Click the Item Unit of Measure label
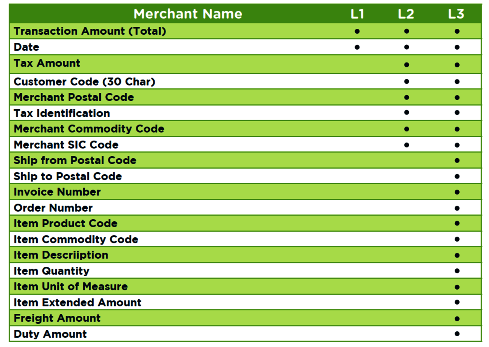 (x=71, y=287)
